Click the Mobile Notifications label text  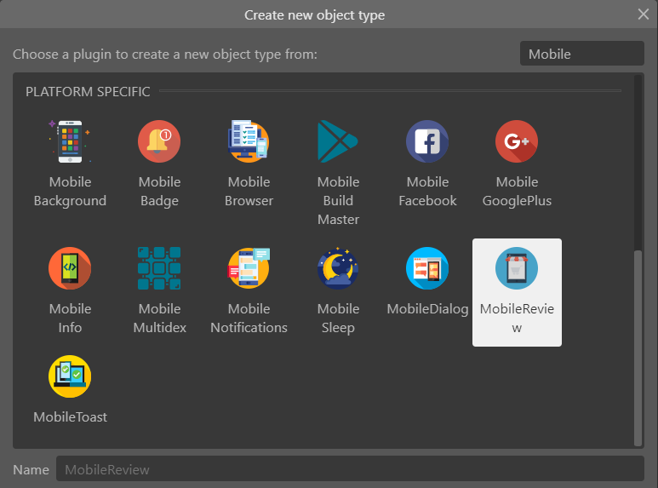pyautogui.click(x=249, y=319)
